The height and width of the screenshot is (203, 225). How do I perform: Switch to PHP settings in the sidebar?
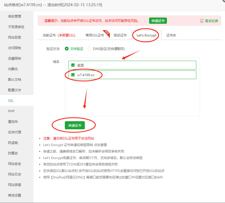point(11,111)
